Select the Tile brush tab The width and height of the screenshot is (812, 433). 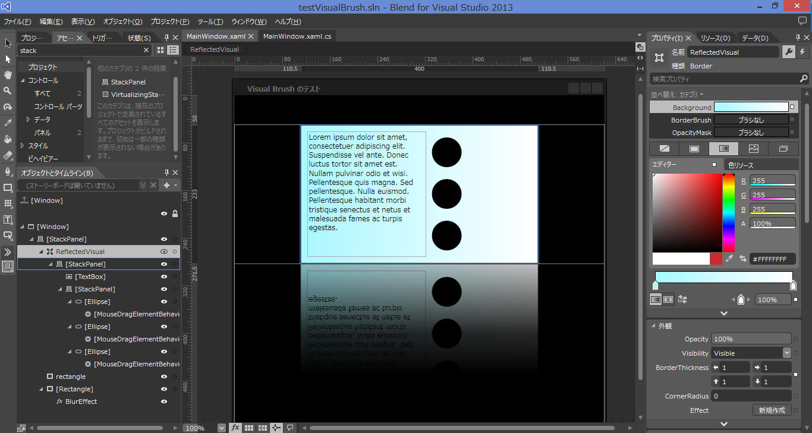[754, 149]
